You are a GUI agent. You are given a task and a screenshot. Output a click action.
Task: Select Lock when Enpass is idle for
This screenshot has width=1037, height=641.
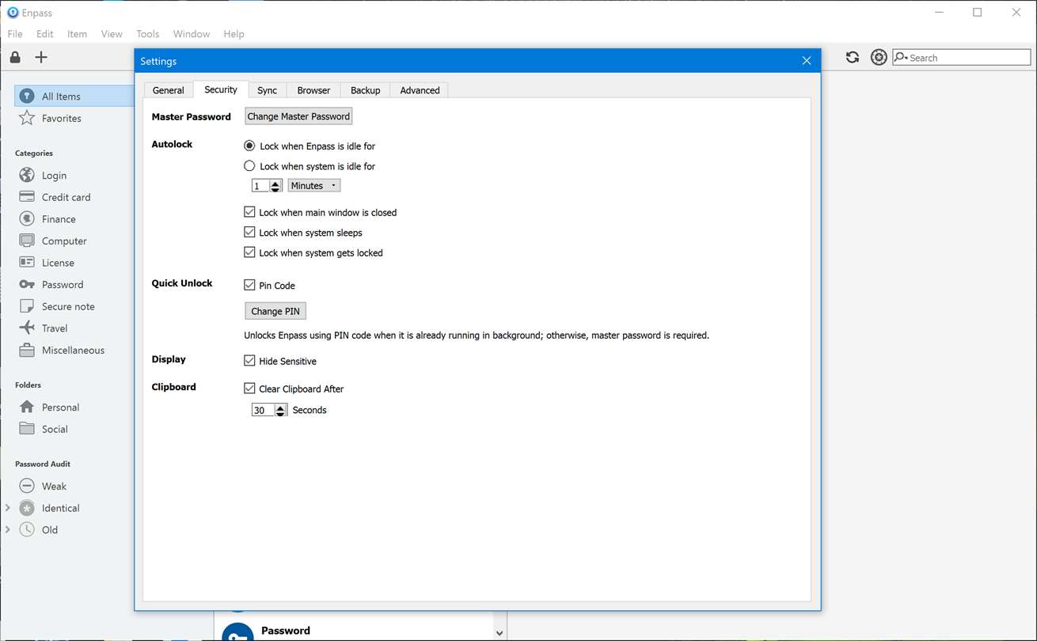click(249, 146)
